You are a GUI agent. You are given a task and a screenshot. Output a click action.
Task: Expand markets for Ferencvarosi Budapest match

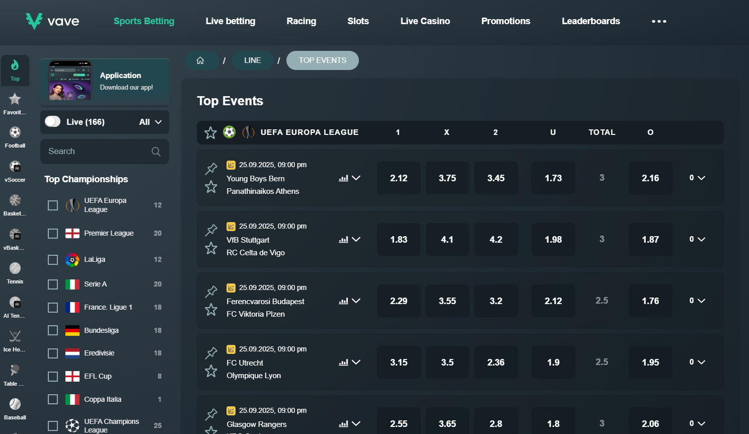click(356, 301)
